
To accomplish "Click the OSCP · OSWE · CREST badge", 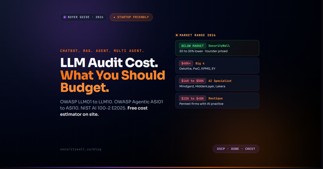I will pos(236,149).
